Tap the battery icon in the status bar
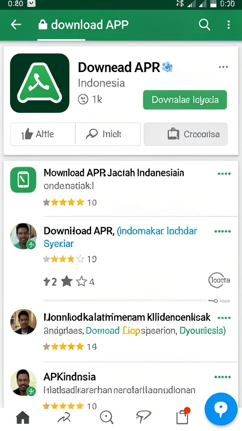Viewport: 242px width, 431px height. 213,4
